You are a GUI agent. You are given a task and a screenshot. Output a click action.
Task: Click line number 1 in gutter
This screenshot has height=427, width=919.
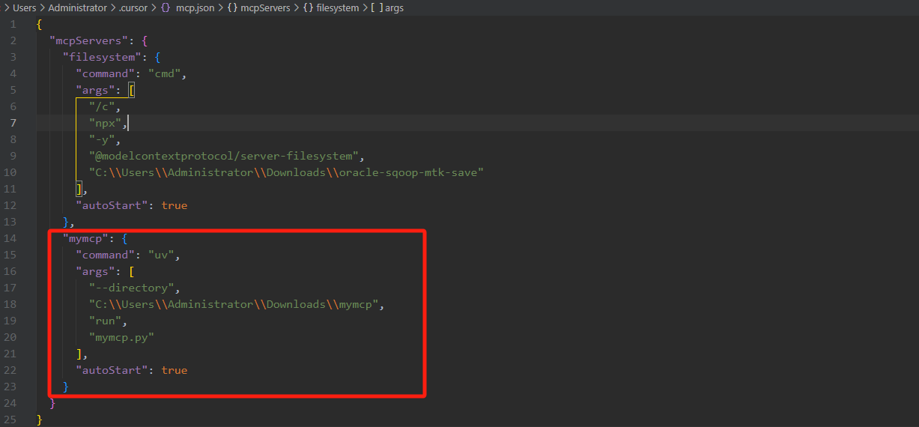point(13,24)
